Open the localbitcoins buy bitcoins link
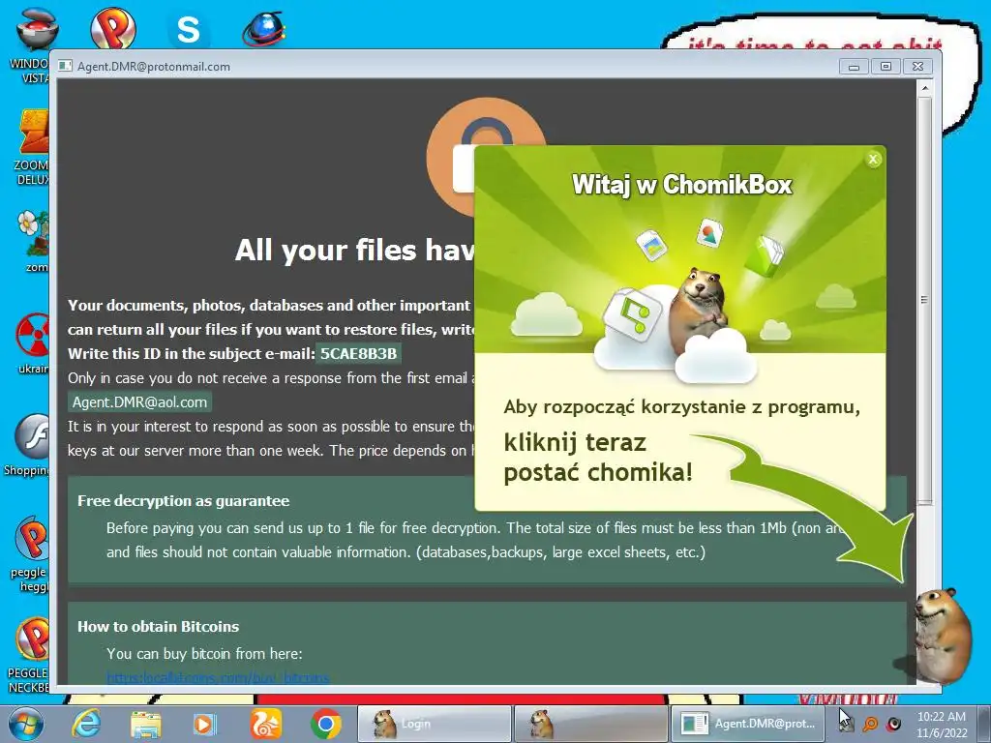The image size is (991, 743). (x=218, y=677)
